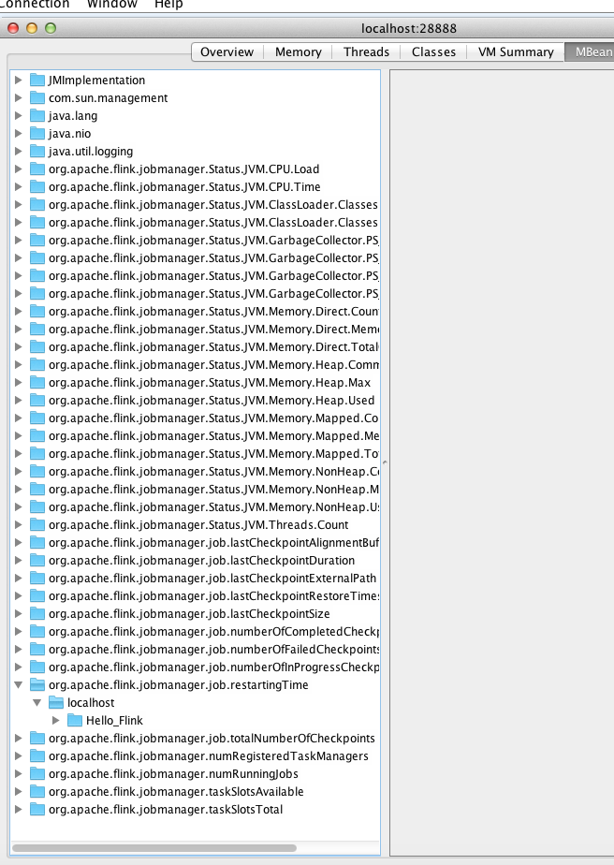614x865 pixels.
Task: Click the java.lang folder icon
Action: 37,116
